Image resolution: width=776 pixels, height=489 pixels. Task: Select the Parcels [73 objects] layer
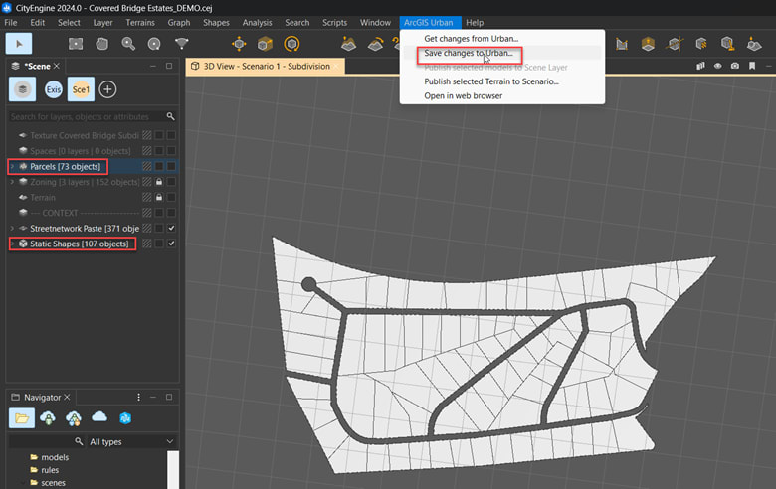coord(65,167)
